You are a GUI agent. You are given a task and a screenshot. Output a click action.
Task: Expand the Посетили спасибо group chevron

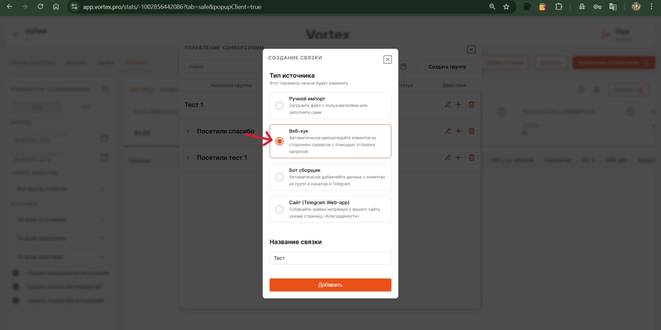coord(188,131)
